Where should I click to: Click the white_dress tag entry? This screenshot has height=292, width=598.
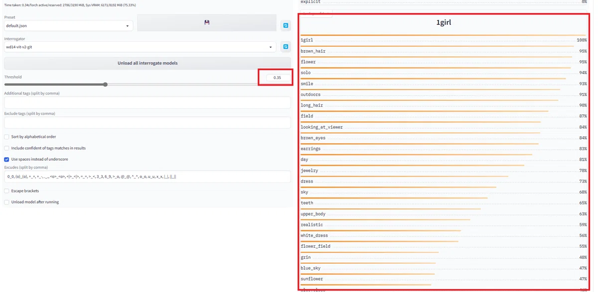444,236
